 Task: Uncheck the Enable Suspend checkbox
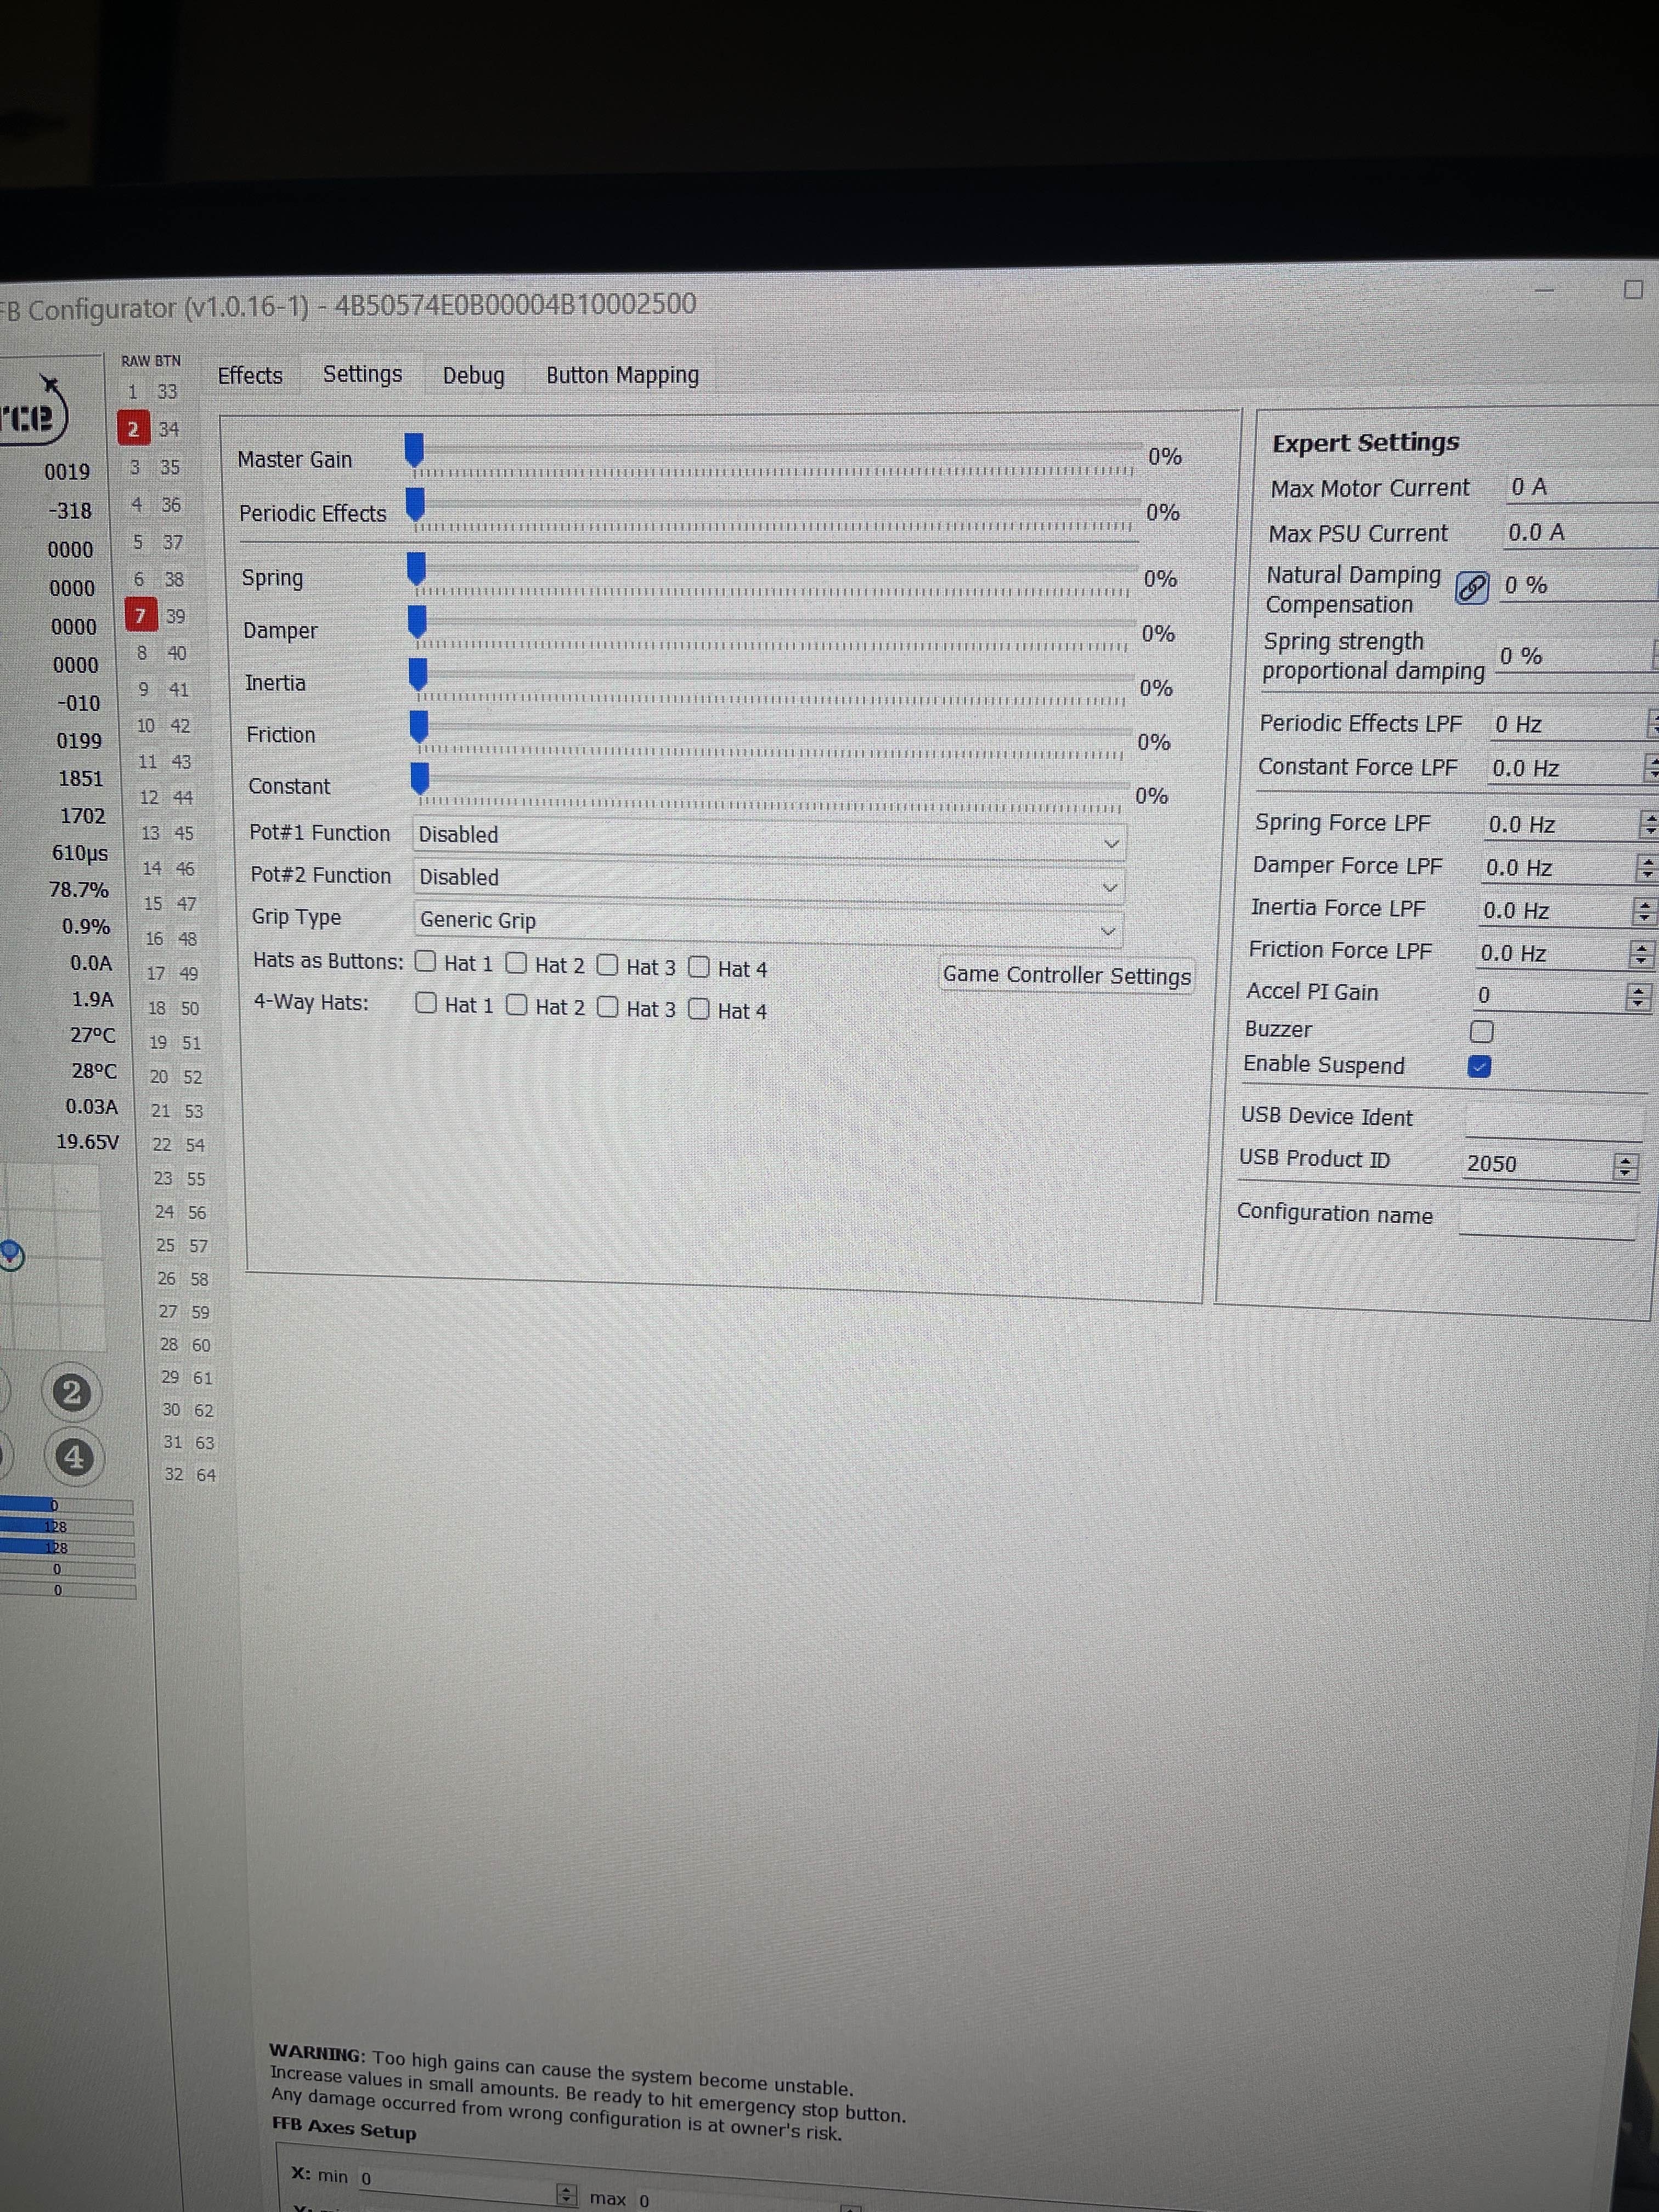coord(1480,1067)
